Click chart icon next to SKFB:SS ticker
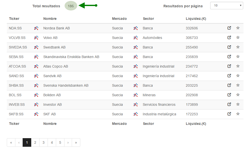 click(x=36, y=114)
